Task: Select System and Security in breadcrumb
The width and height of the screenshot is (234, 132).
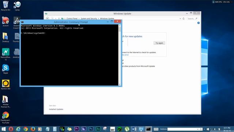Action: coord(89,19)
